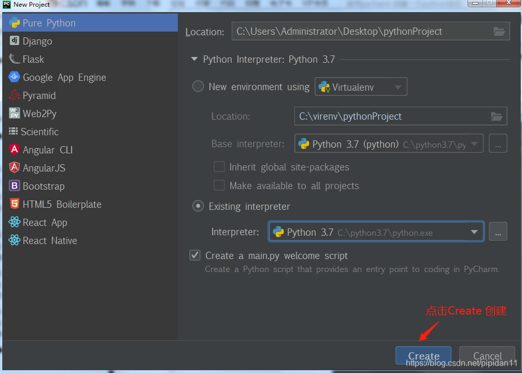Click the Web2Py project icon
522x373 pixels.
coord(14,113)
